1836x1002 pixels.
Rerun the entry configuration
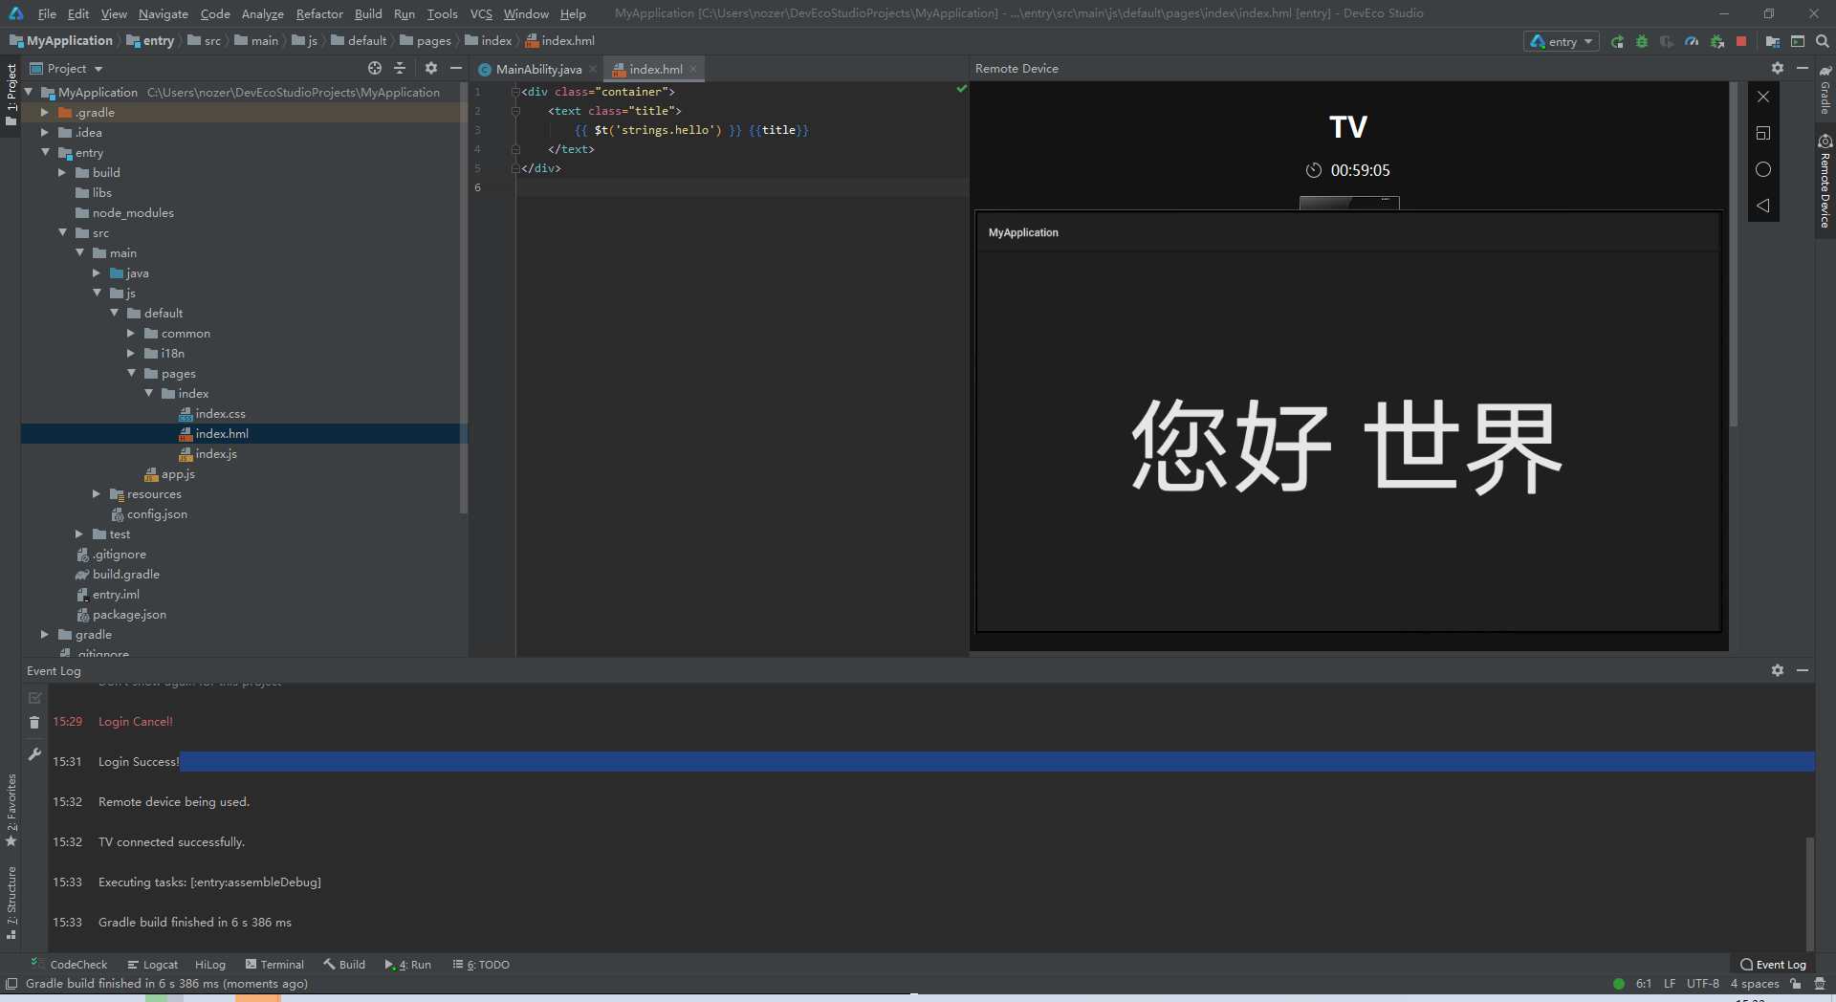coord(1617,41)
